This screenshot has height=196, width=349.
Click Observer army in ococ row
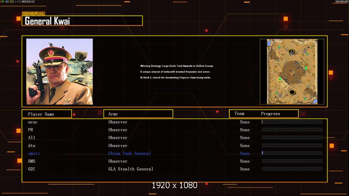(x=118, y=122)
